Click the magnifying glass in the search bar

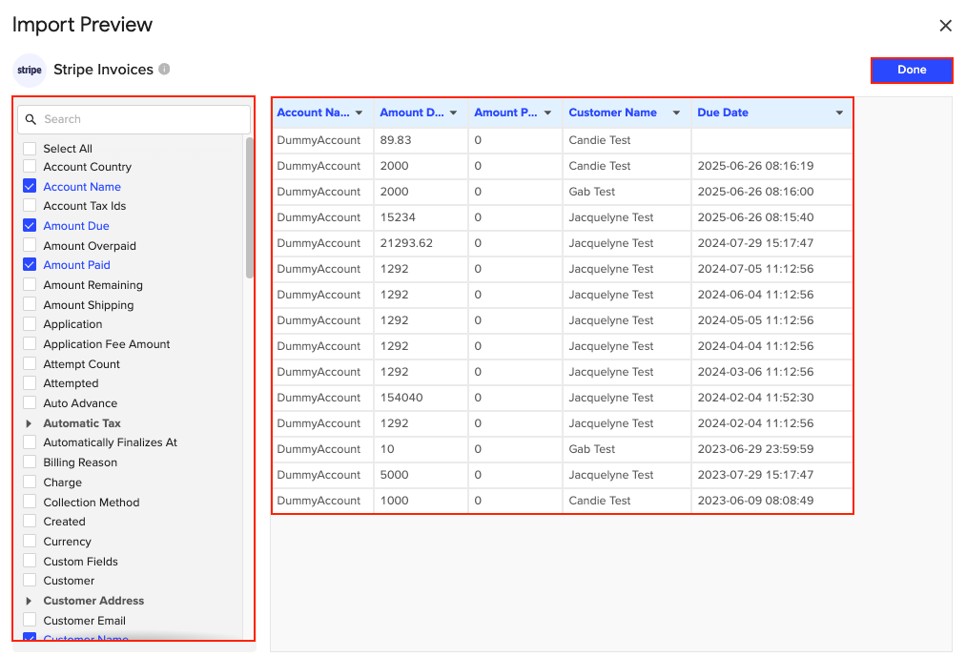(30, 119)
